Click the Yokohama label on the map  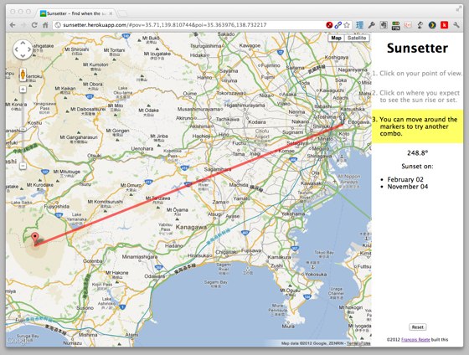click(293, 214)
